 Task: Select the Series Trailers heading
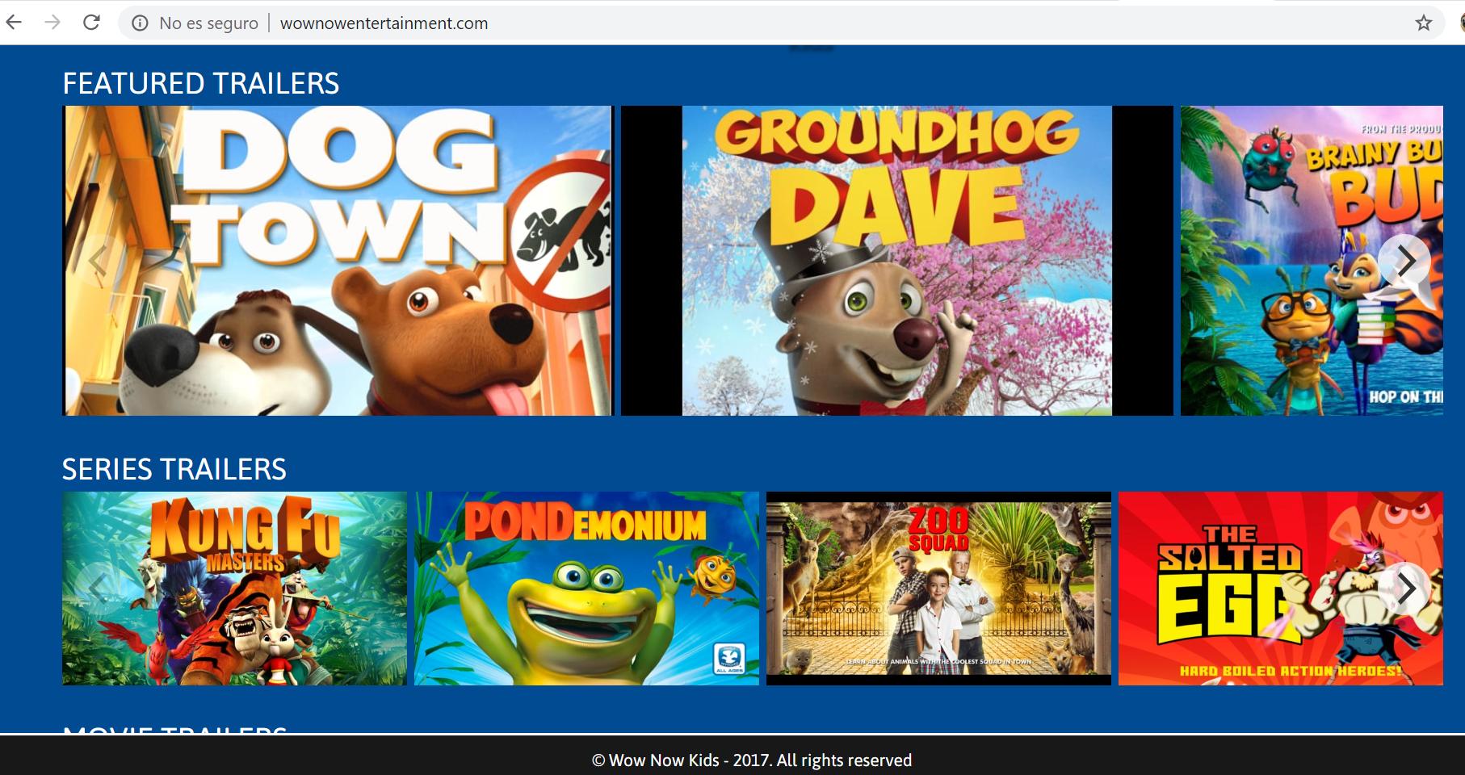point(174,469)
